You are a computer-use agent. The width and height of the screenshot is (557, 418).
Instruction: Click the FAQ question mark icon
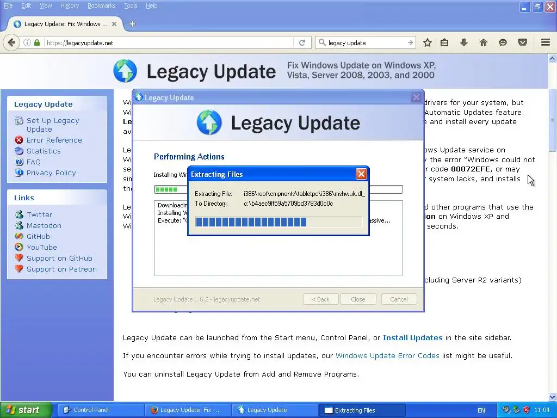(x=19, y=162)
